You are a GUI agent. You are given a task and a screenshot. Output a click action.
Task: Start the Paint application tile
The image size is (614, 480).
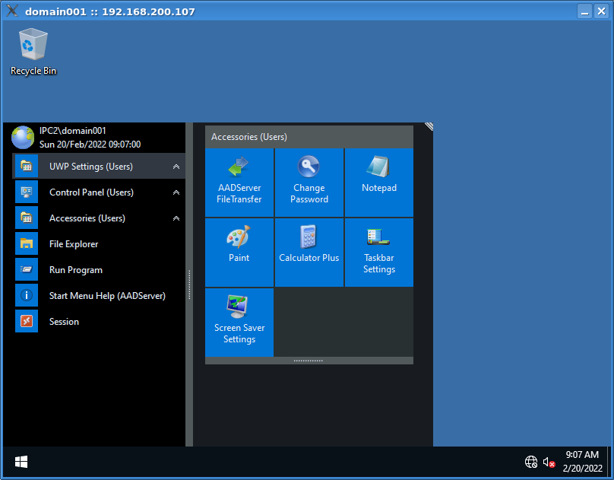[x=239, y=253]
